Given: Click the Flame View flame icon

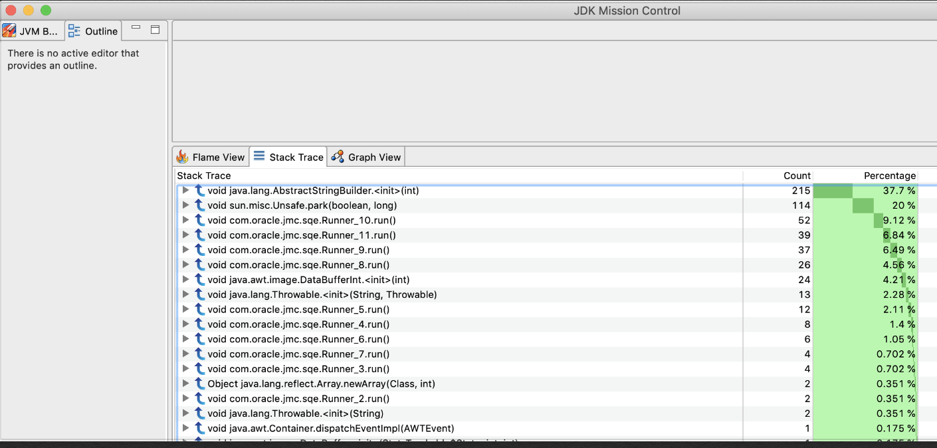Looking at the screenshot, I should 182,157.
